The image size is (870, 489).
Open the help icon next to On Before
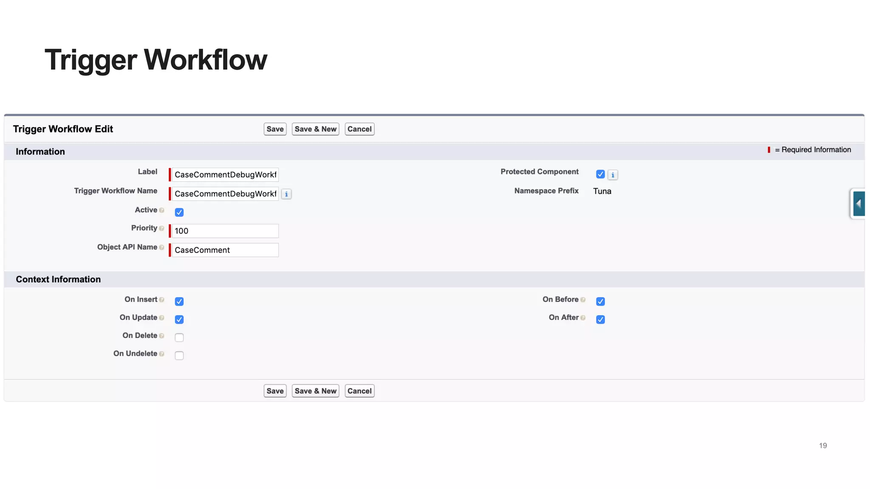(x=583, y=300)
